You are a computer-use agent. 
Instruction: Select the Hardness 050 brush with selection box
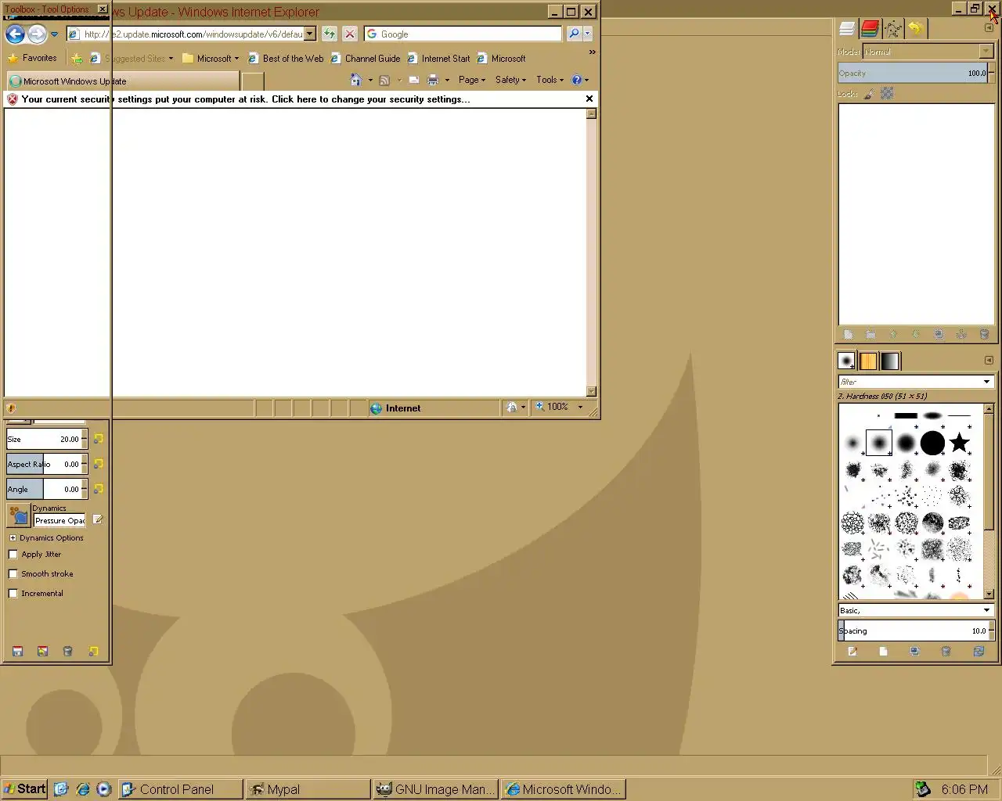click(879, 443)
